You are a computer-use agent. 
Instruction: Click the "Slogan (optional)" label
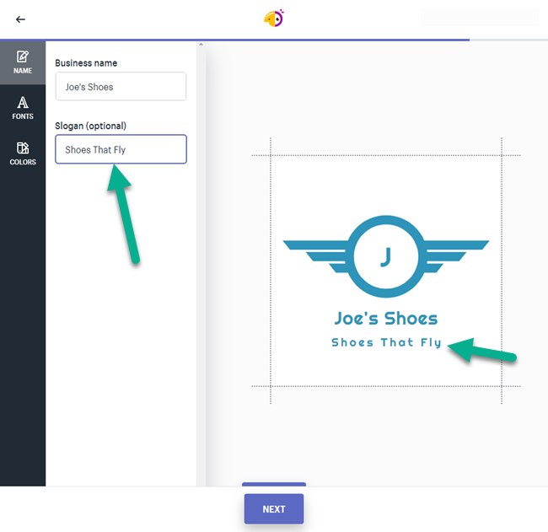click(x=90, y=126)
